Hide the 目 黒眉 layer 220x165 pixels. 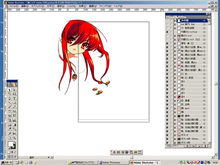click(x=167, y=101)
